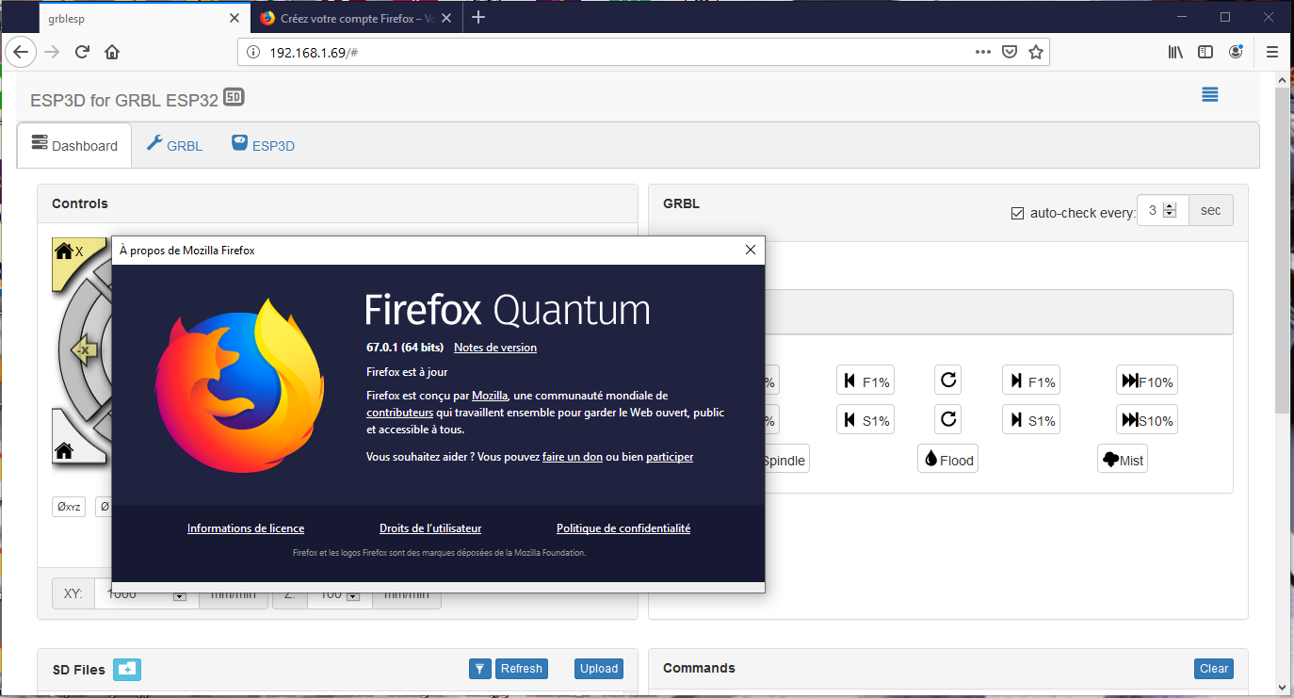Decrease feed rate by 1% (F1%)
This screenshot has height=698, width=1294.
(865, 381)
